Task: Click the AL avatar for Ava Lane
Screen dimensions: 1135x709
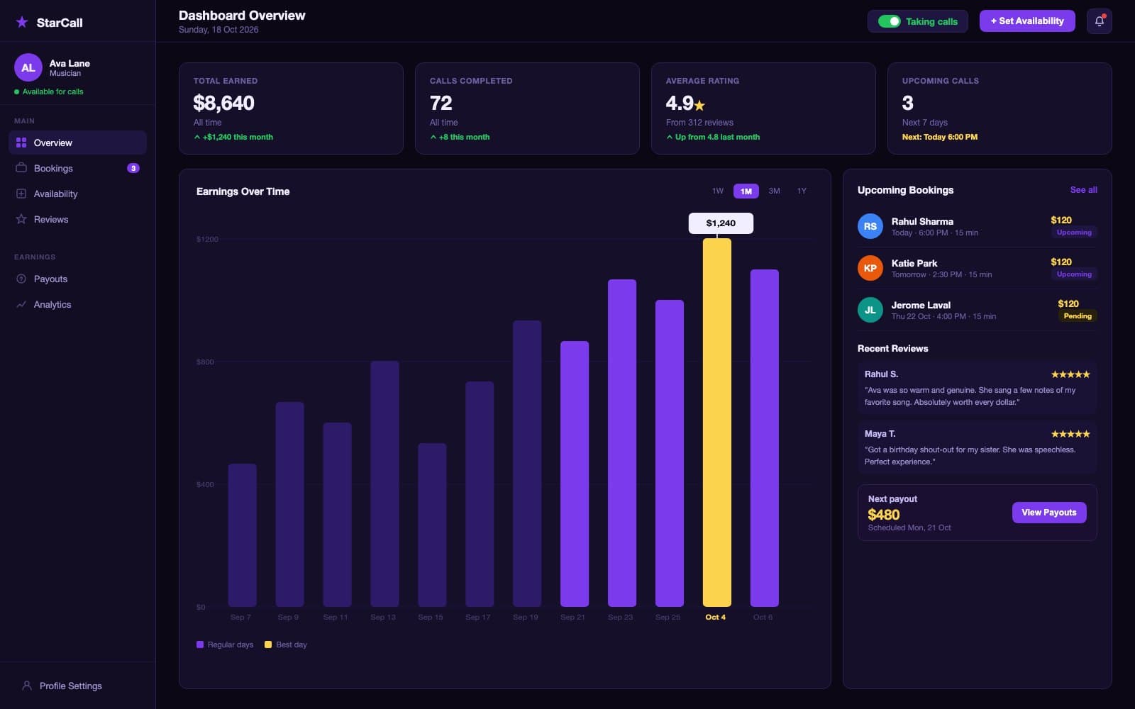Action: click(28, 67)
